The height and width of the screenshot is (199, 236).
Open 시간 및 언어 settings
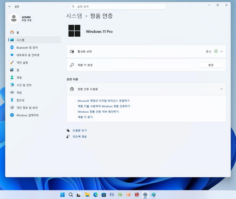coord(35,85)
